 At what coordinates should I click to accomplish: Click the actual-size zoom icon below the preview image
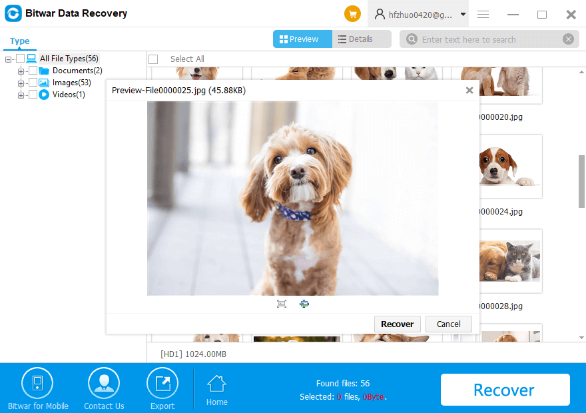(304, 304)
